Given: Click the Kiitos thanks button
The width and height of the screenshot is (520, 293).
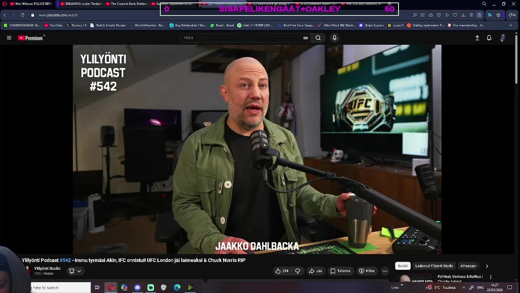Looking at the screenshot, I should [366, 271].
